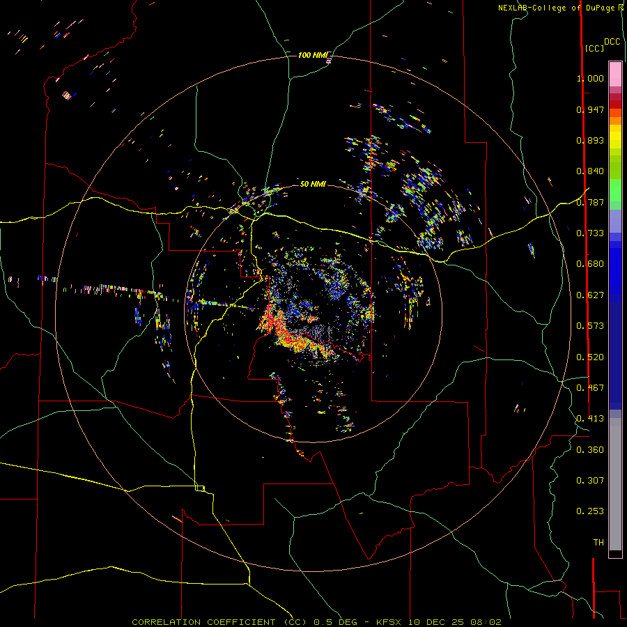Click the 0.5 DEG elevation text
627x627 pixels.
point(336,622)
